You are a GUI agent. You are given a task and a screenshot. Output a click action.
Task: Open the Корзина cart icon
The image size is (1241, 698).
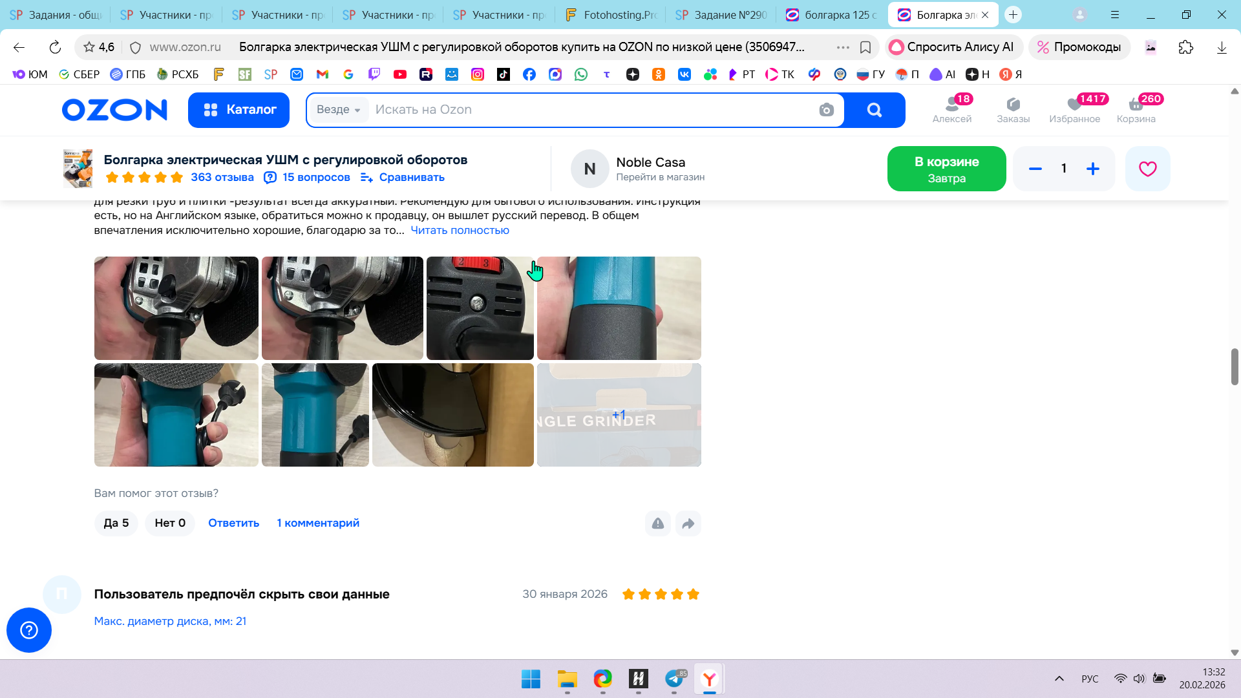coord(1136,109)
